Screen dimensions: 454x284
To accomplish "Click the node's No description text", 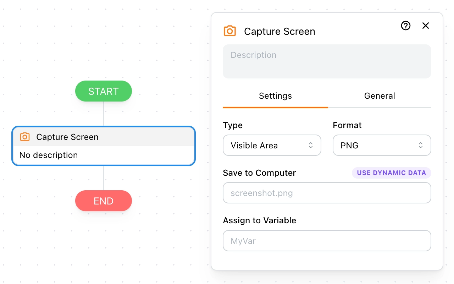I will coord(49,155).
